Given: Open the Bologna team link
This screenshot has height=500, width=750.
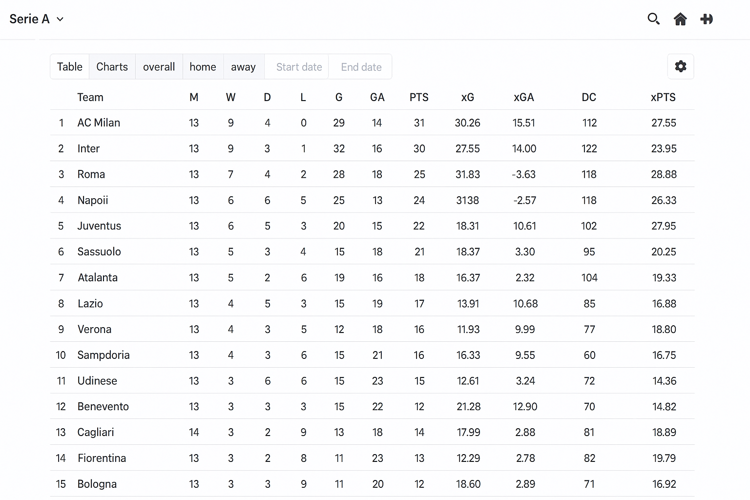Looking at the screenshot, I should 97,484.
